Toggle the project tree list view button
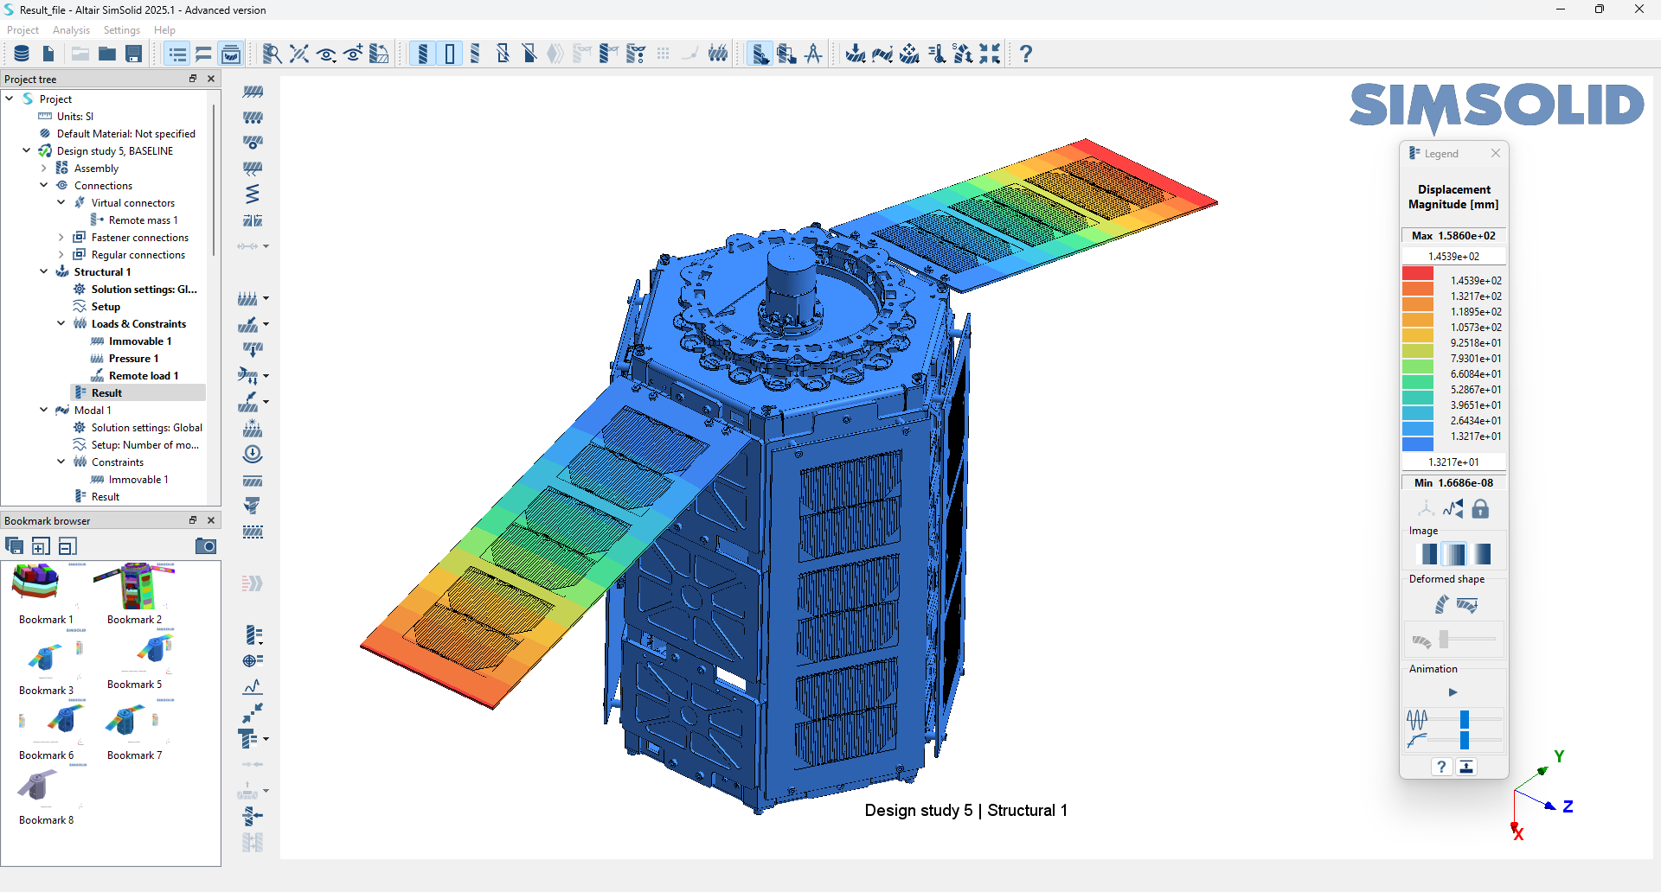The image size is (1661, 892). click(177, 54)
